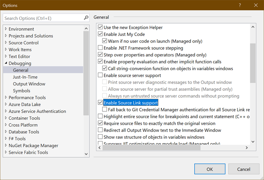This screenshot has width=264, height=180.
Task: Select Source Control tree label
Action: [24, 43]
